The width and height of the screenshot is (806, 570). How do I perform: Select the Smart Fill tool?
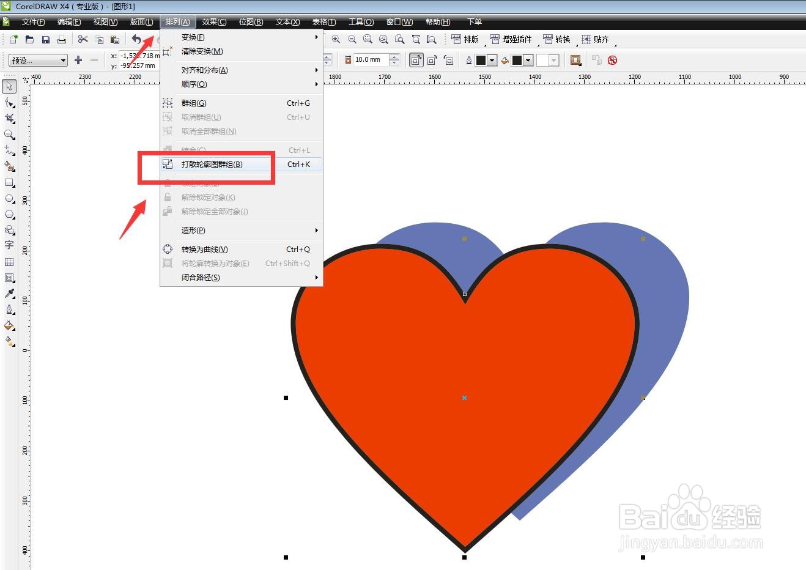tap(9, 166)
